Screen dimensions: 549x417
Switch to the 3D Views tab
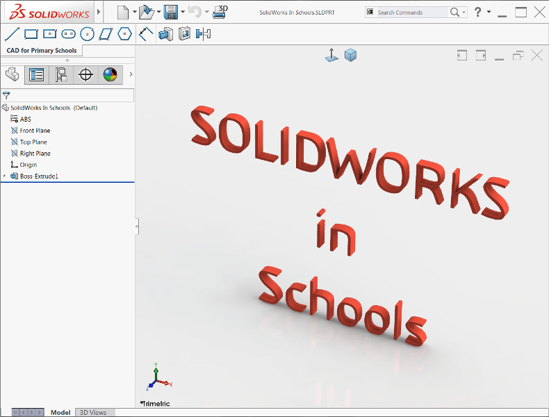(93, 412)
